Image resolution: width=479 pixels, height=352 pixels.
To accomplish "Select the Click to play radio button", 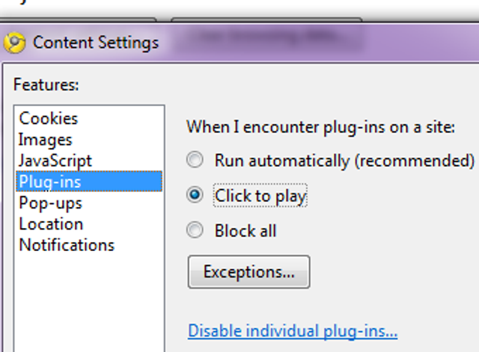I will pyautogui.click(x=195, y=194).
